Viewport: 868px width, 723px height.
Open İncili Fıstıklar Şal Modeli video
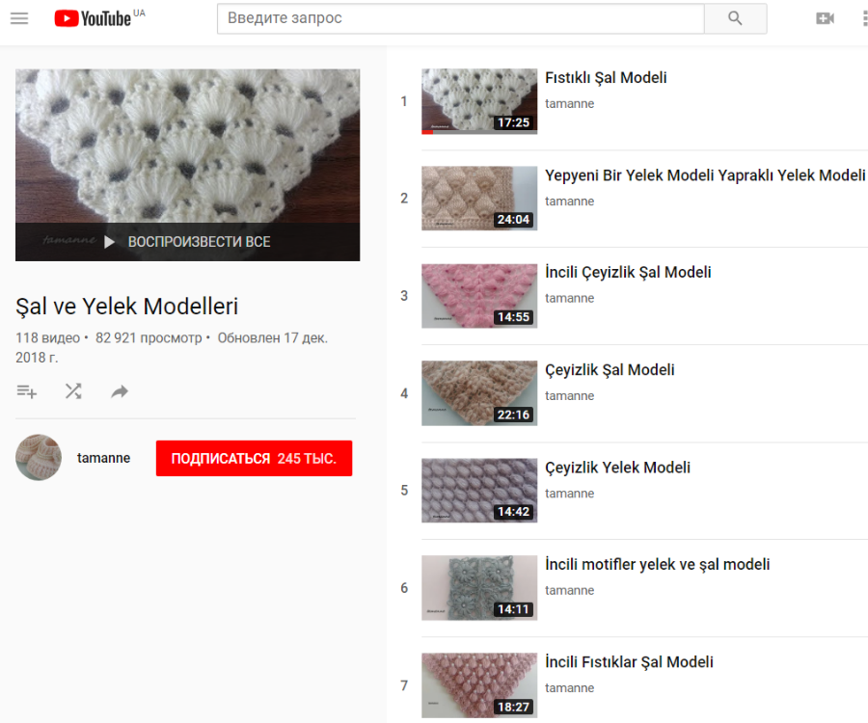coord(629,662)
